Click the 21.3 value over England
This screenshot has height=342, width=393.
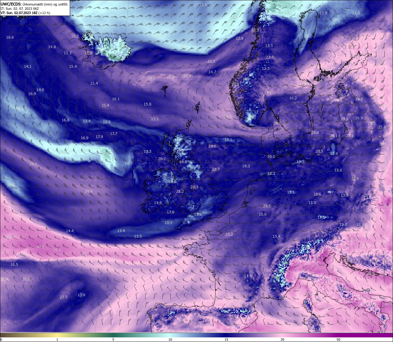194,187
